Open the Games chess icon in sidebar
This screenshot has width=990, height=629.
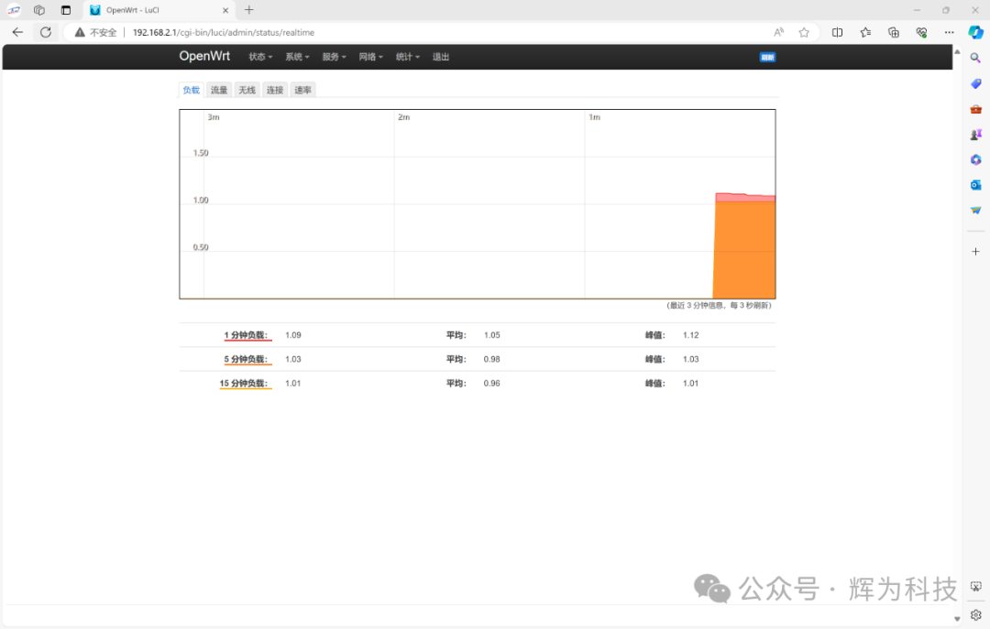975,134
